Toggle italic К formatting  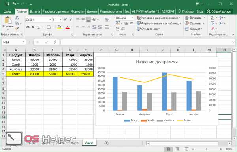point(33,27)
